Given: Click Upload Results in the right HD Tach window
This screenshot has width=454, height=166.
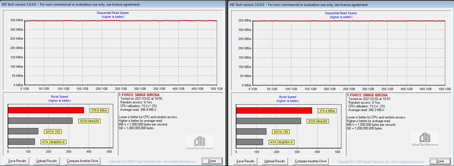Looking at the screenshot, I should [x=275, y=161].
